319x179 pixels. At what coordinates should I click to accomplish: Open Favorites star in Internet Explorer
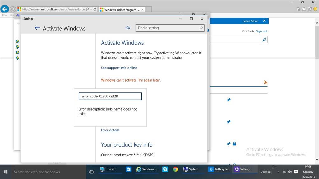coord(304,9)
